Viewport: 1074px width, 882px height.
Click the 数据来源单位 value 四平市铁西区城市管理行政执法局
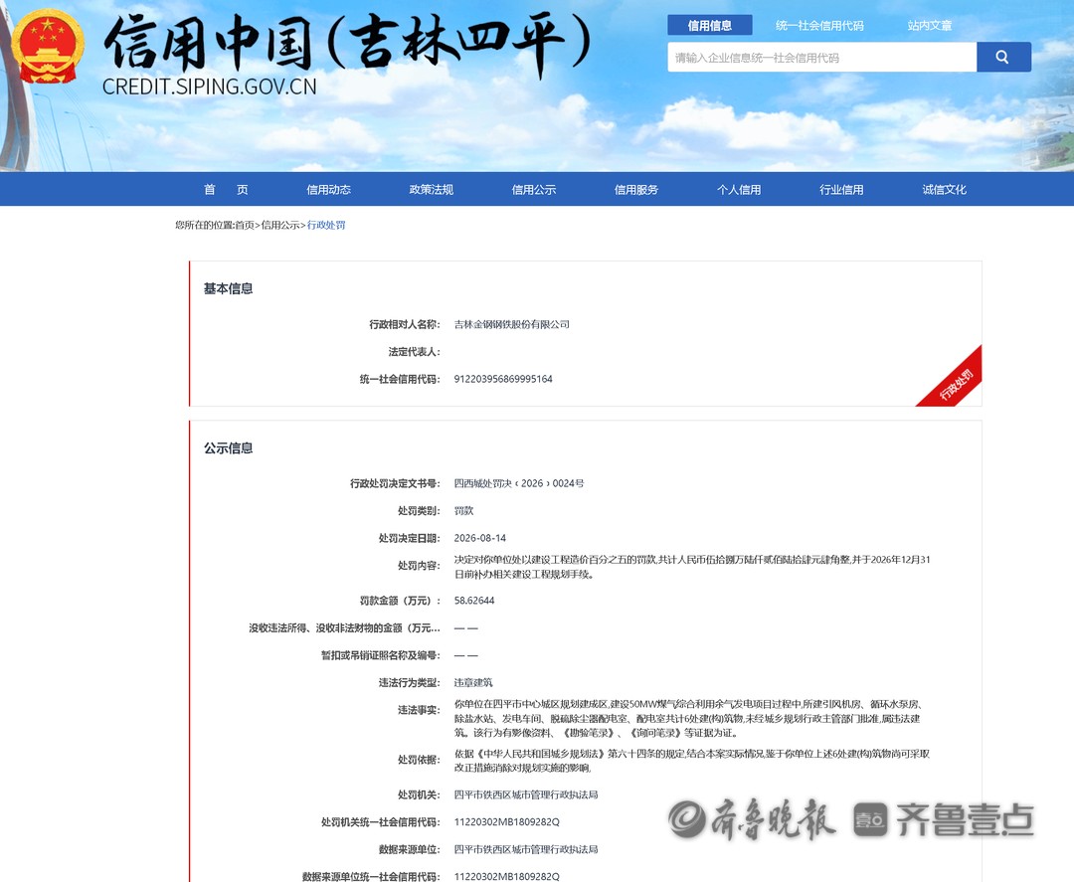526,849
